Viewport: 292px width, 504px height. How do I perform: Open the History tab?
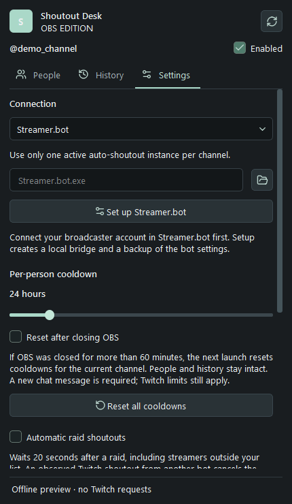pos(101,76)
